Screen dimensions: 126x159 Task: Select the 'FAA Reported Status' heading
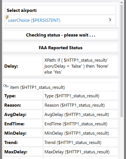point(61,48)
